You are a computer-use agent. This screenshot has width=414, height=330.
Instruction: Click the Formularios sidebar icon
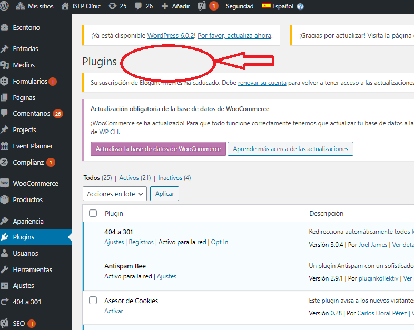click(5, 81)
